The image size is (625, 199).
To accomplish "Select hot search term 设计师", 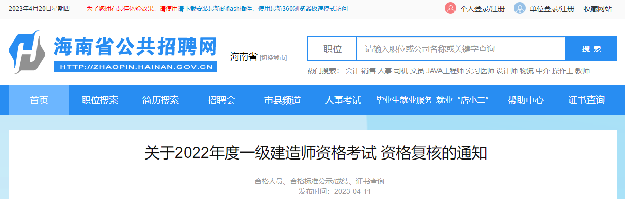I will [507, 71].
